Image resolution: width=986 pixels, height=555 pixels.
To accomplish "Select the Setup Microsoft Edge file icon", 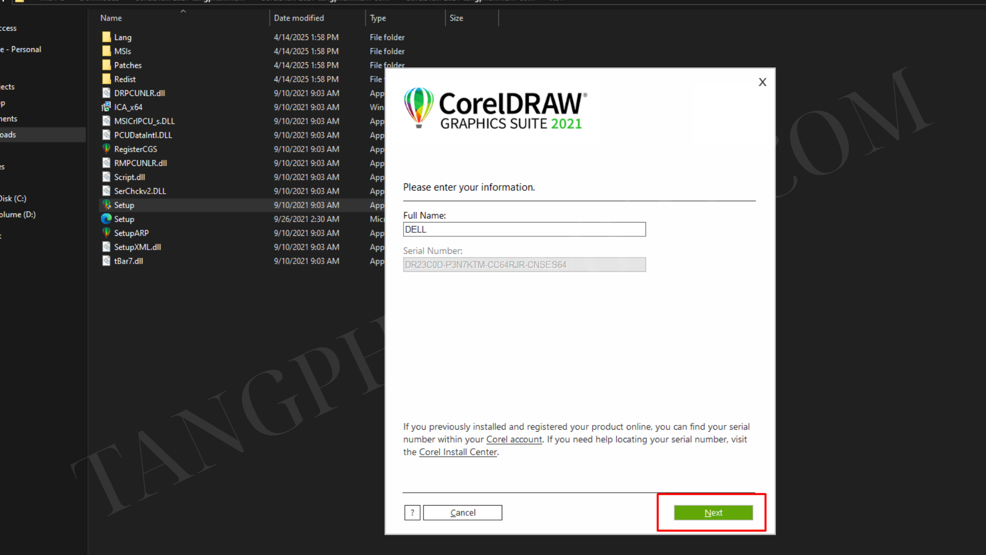I will (106, 219).
